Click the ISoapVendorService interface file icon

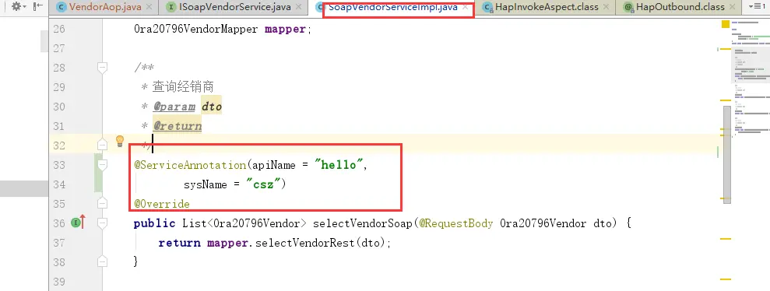tap(171, 7)
